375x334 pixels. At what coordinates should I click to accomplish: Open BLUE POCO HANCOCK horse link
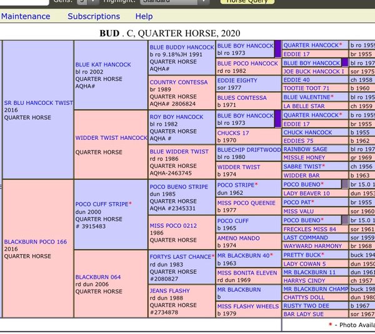tap(247, 64)
